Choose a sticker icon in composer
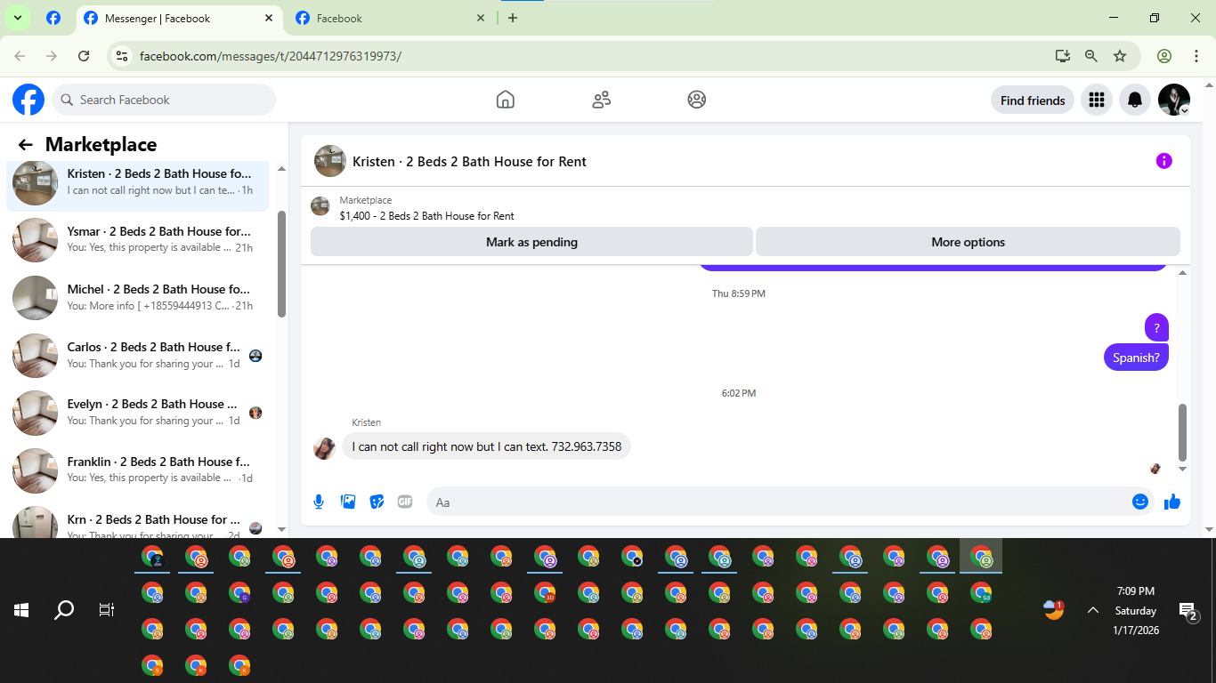 click(377, 502)
